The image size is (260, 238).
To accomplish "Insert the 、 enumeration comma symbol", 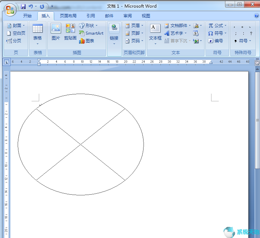I will 250,27.
